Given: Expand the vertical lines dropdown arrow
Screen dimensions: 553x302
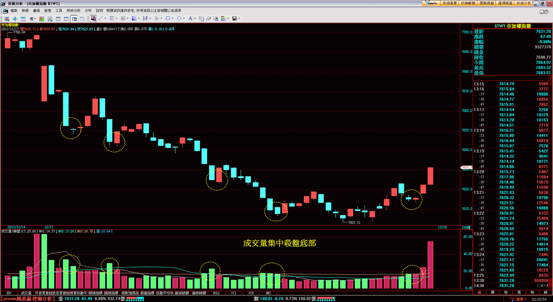Looking at the screenshot, I should coord(128,19).
